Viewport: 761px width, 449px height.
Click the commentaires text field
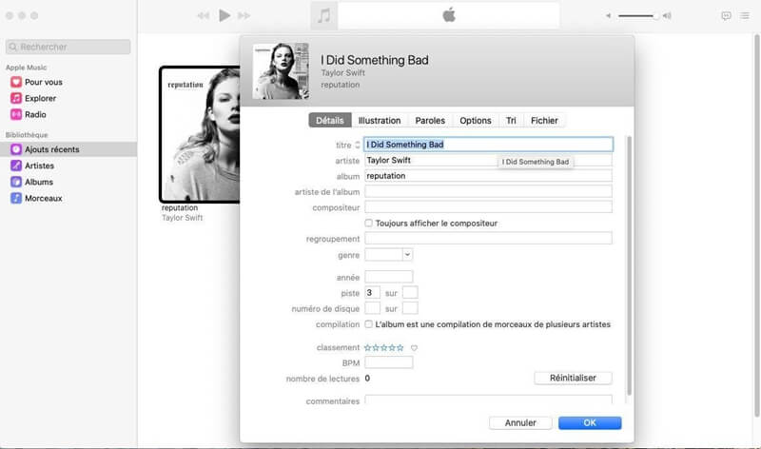tap(488, 400)
